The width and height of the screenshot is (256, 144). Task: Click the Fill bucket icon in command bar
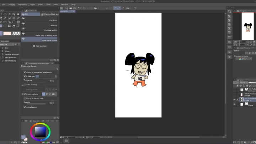pos(95,8)
